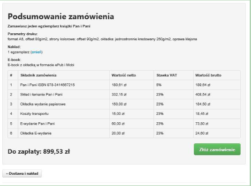Click the green Złóż zamówienie button

point(217,149)
